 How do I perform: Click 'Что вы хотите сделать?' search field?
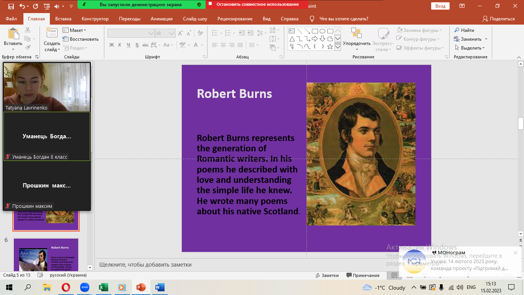pyautogui.click(x=344, y=19)
